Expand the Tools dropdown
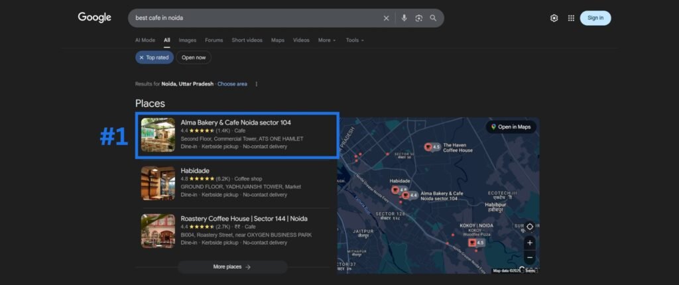The width and height of the screenshot is (679, 285). (354, 40)
